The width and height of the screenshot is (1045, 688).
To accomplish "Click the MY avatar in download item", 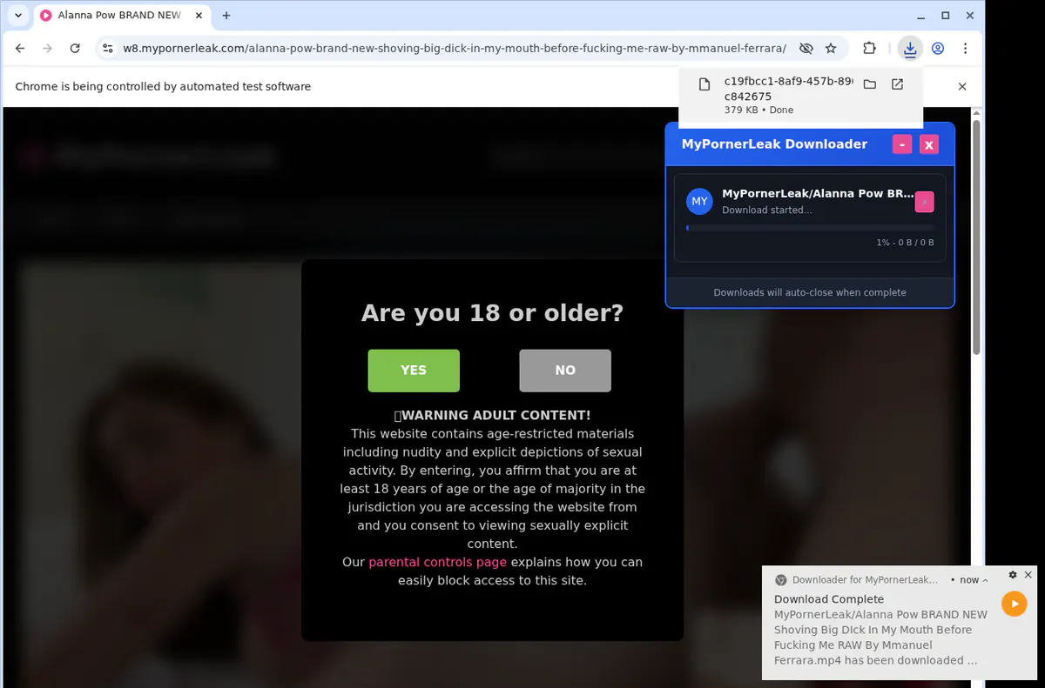I will 699,202.
